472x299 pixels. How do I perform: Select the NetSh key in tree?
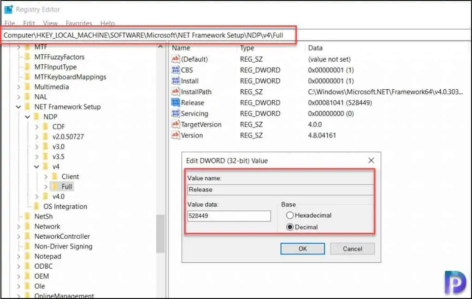[44, 216]
